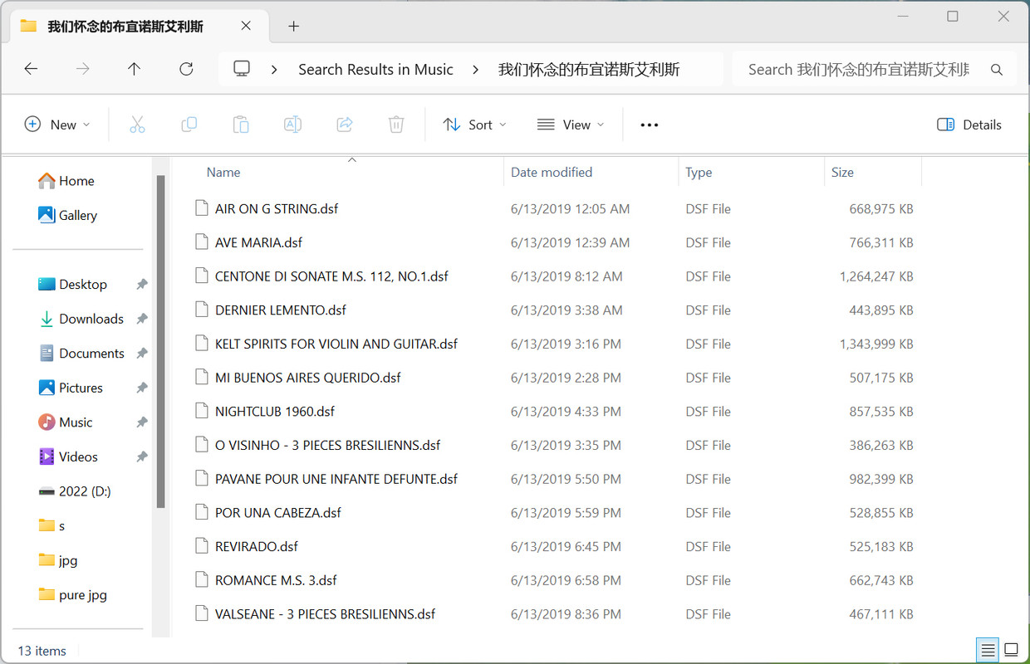Click the Delete trash can icon
The height and width of the screenshot is (664, 1030).
coord(396,124)
